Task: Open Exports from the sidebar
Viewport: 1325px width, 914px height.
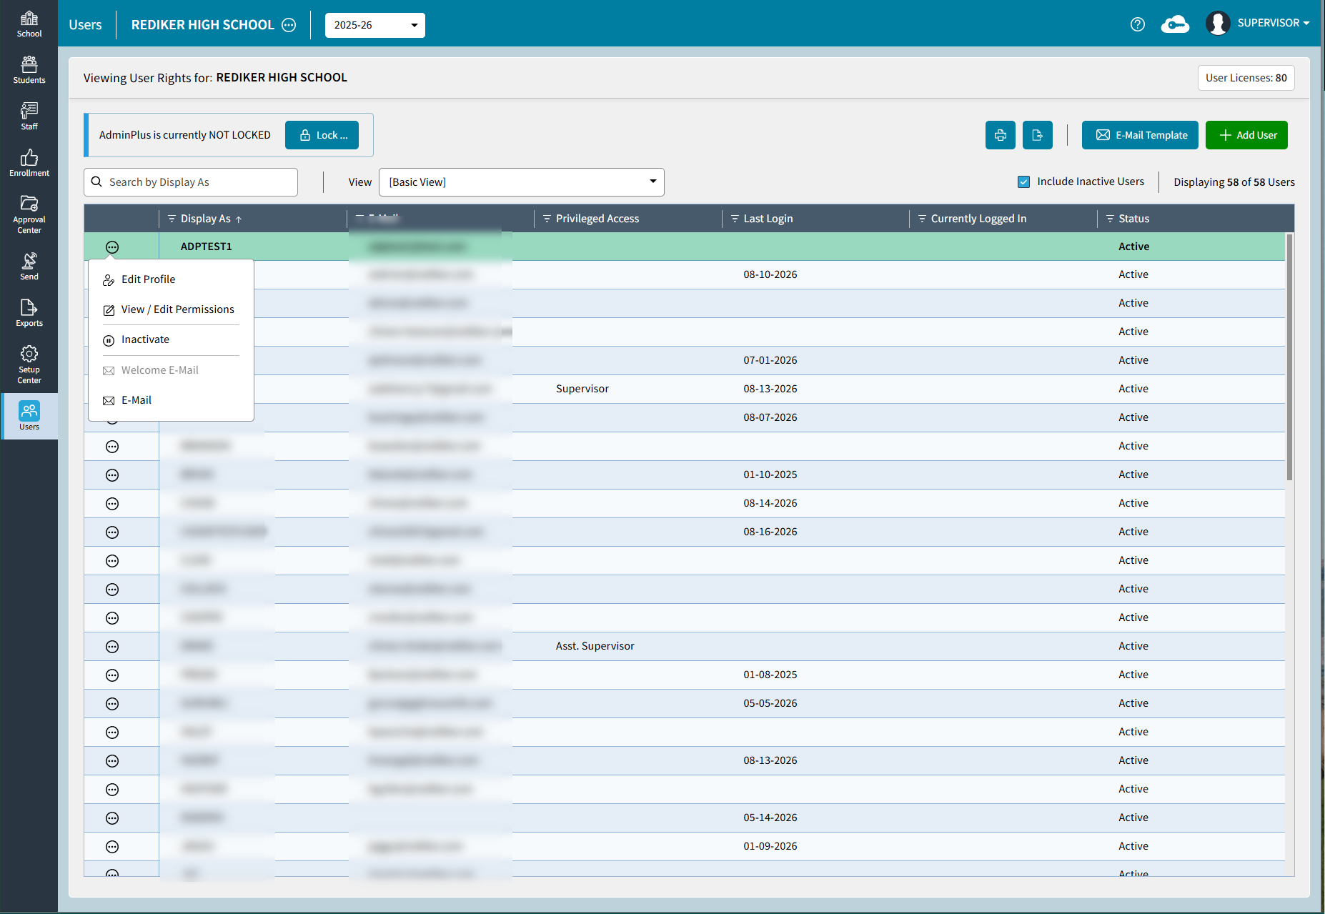Action: coord(29,313)
